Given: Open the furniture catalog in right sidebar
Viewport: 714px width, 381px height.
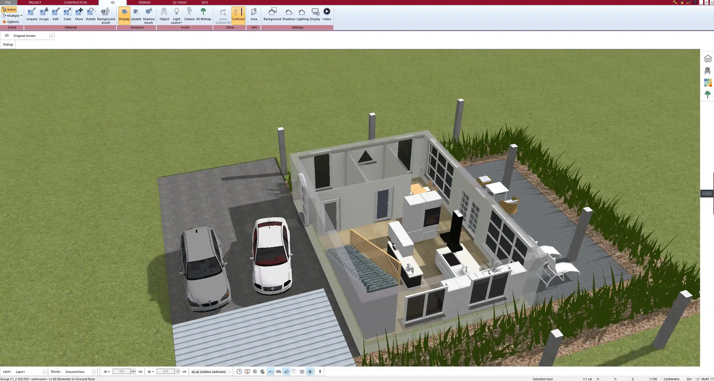Looking at the screenshot, I should tap(708, 71).
